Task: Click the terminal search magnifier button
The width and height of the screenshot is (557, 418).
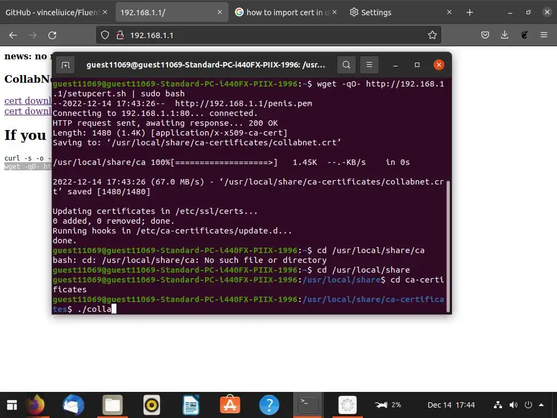Action: pyautogui.click(x=346, y=65)
